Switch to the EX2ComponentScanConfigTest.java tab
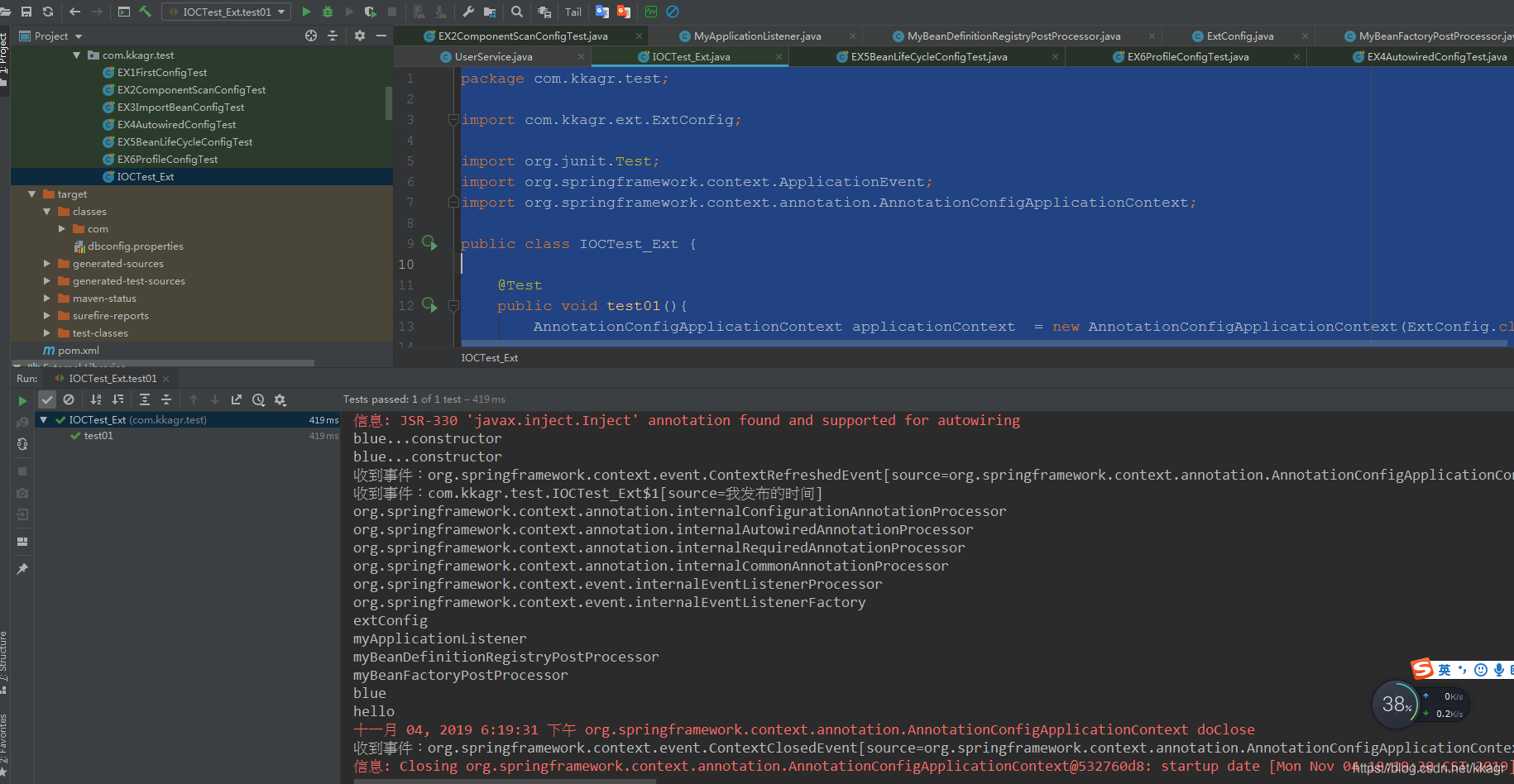Image resolution: width=1514 pixels, height=784 pixels. click(x=523, y=36)
